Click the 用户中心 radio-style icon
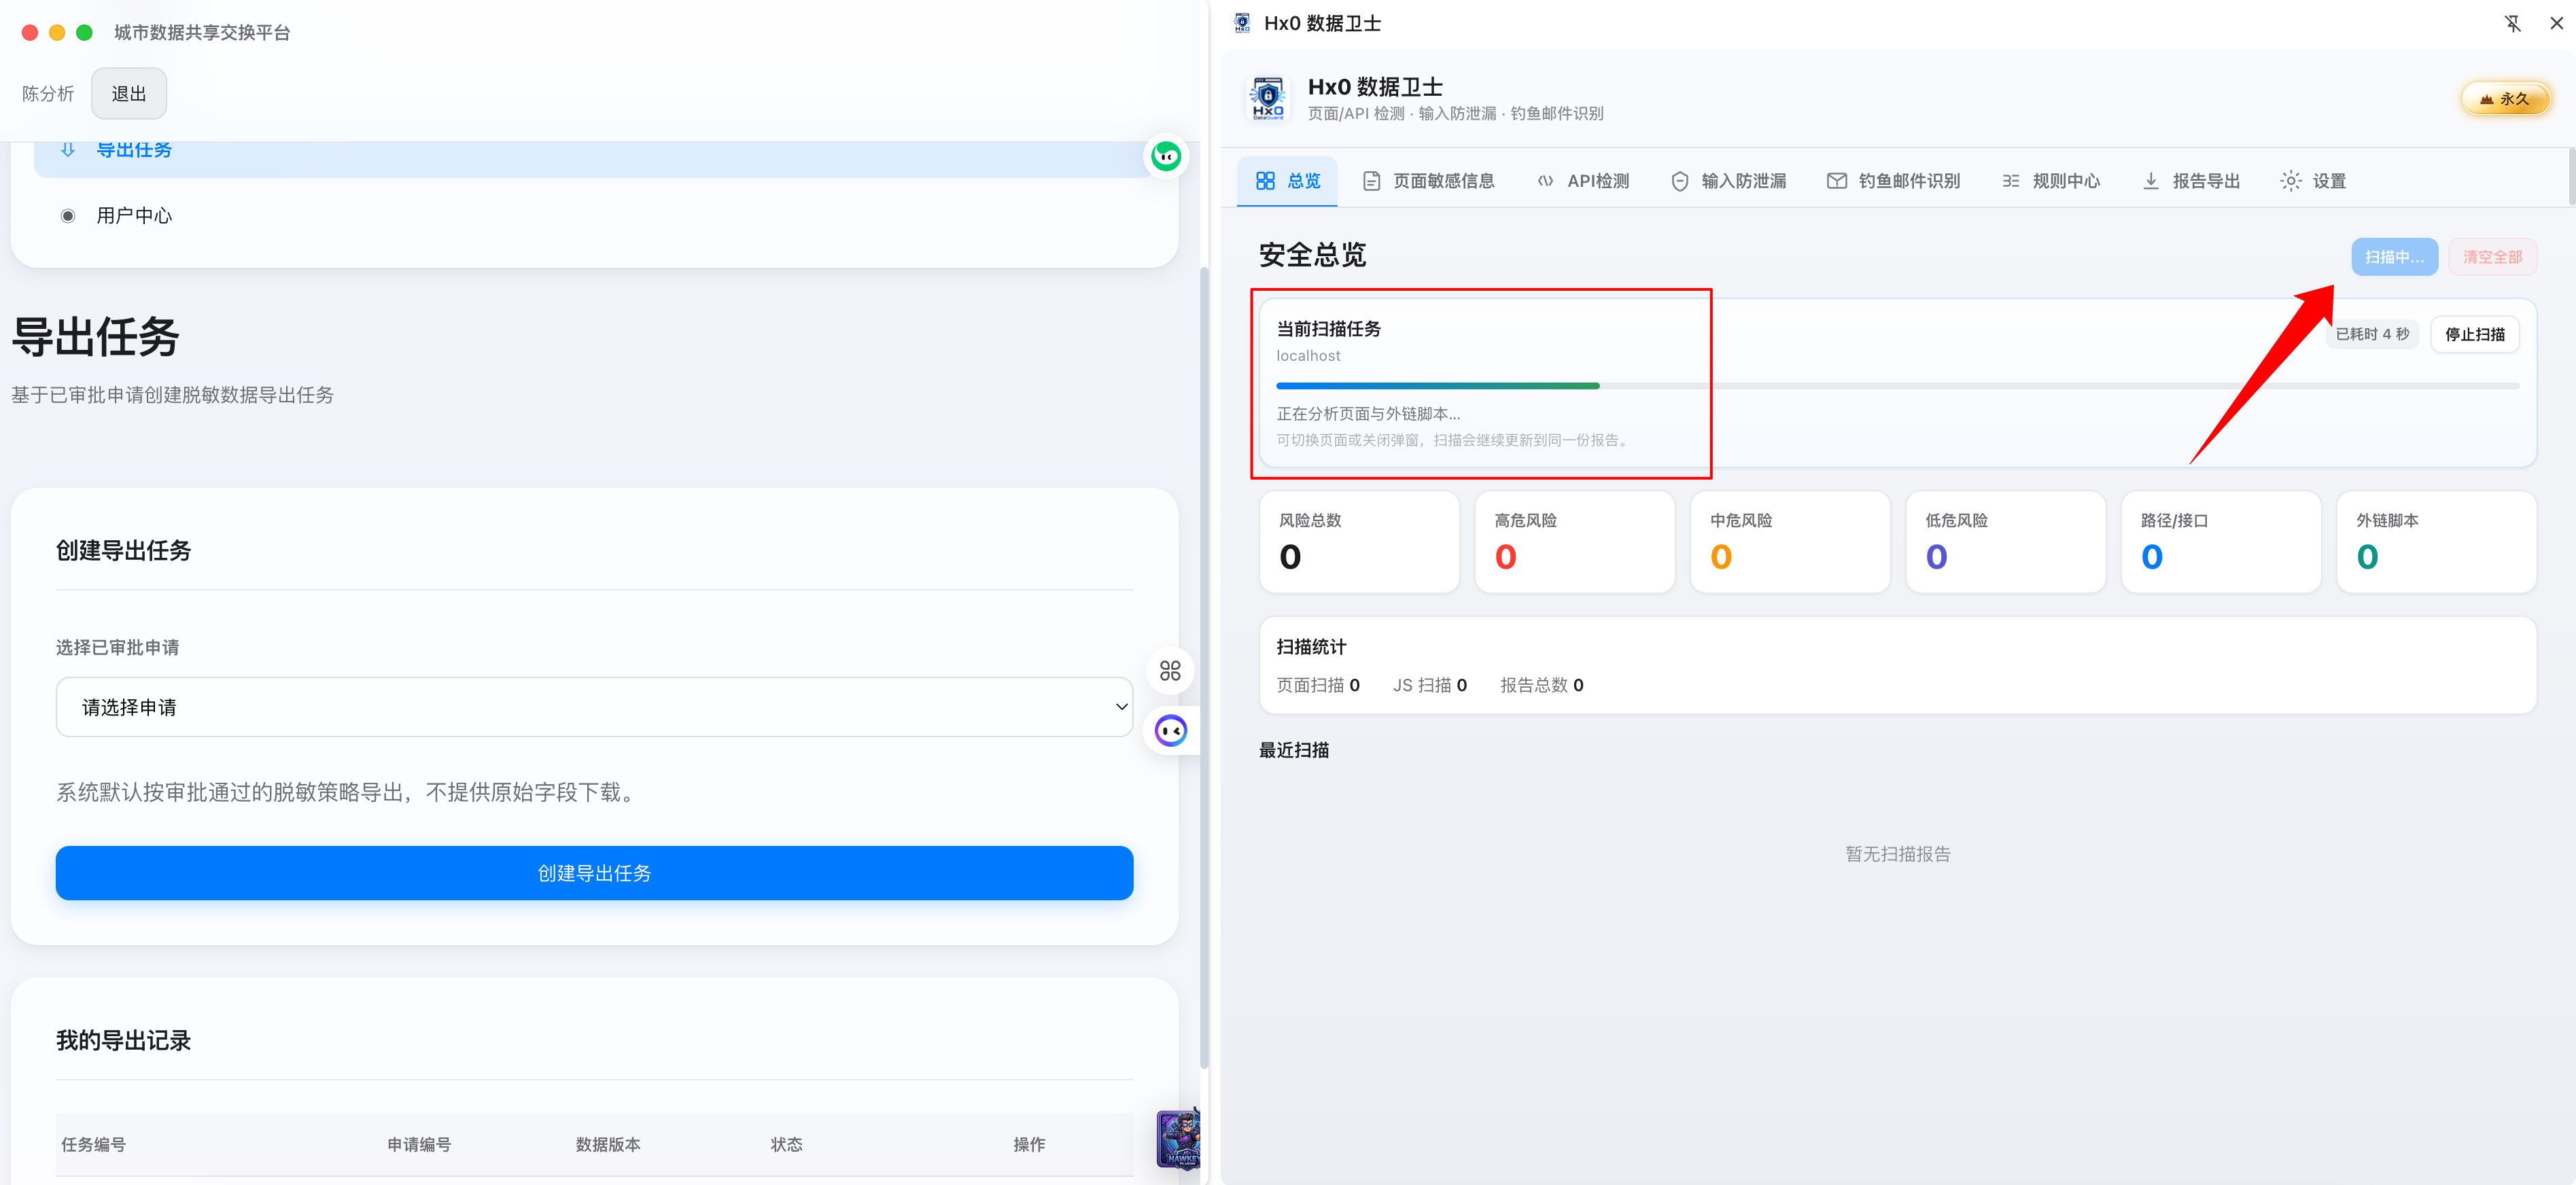Viewport: 2576px width, 1185px height. (68, 215)
